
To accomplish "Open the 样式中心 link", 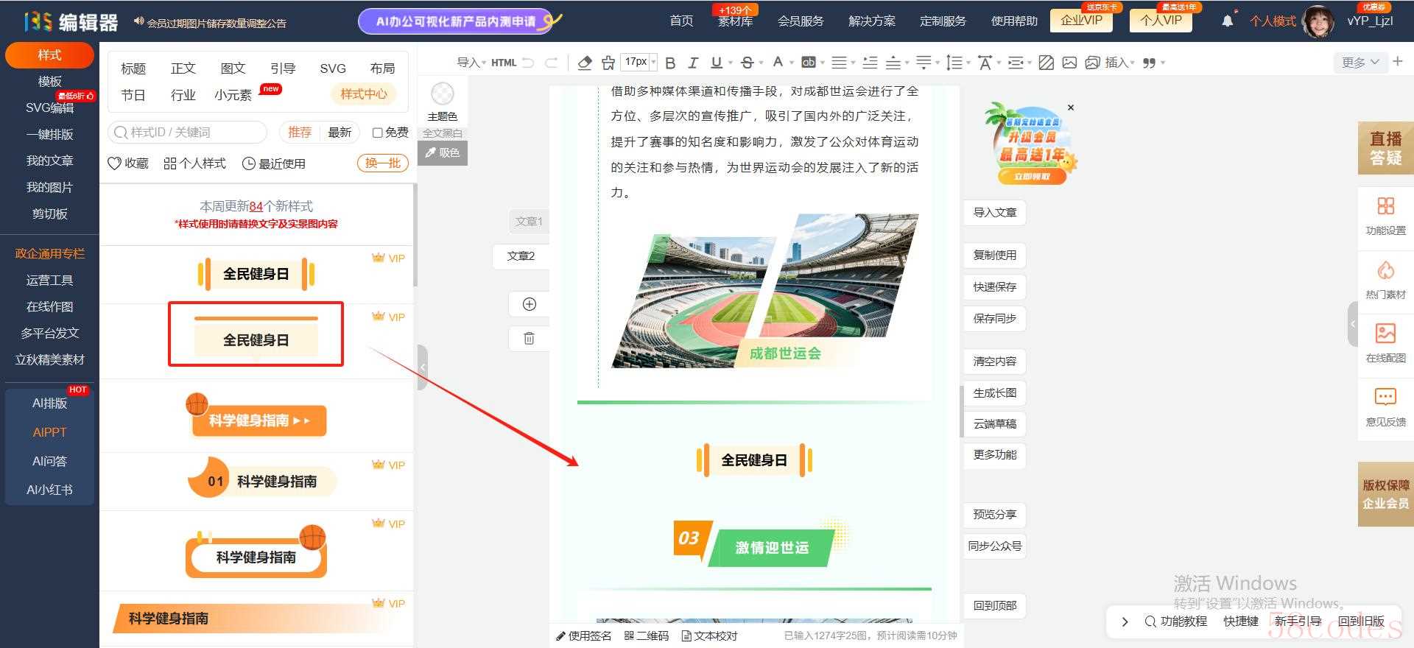I will pos(364,94).
